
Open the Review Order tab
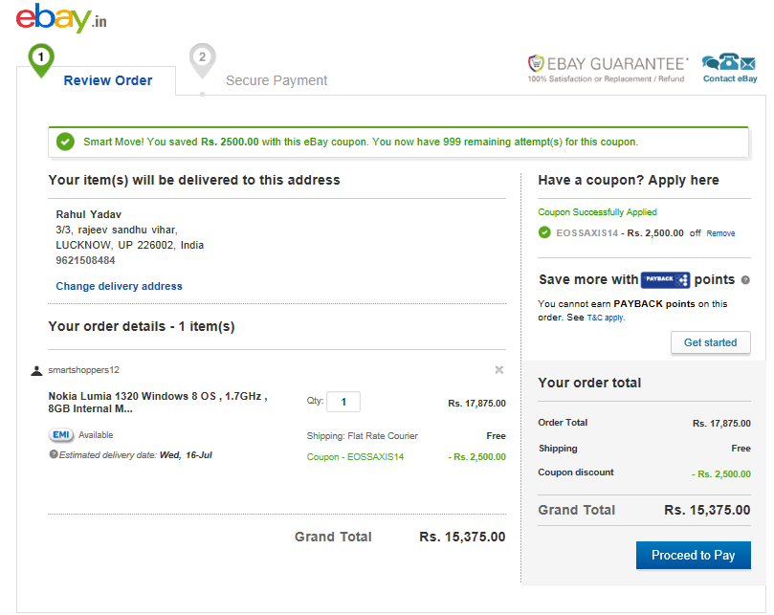[x=107, y=80]
